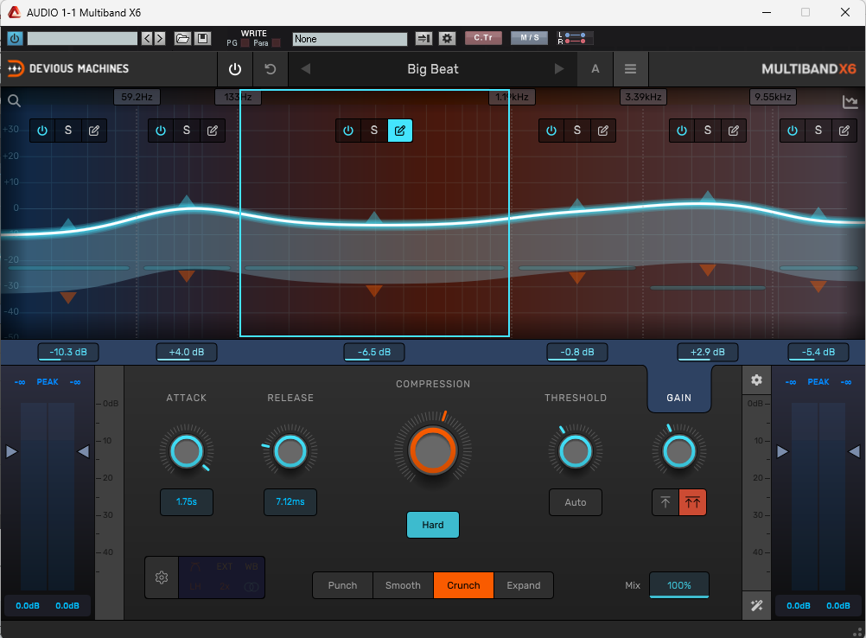Image resolution: width=866 pixels, height=638 pixels.
Task: Solo the 1.19kHz–3.39kHz band
Action: 577,131
